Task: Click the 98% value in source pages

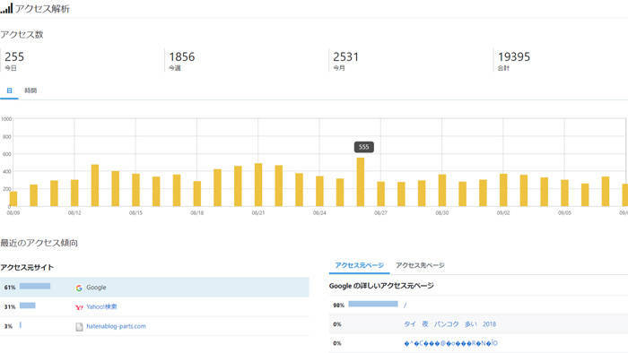Action: [x=338, y=306]
